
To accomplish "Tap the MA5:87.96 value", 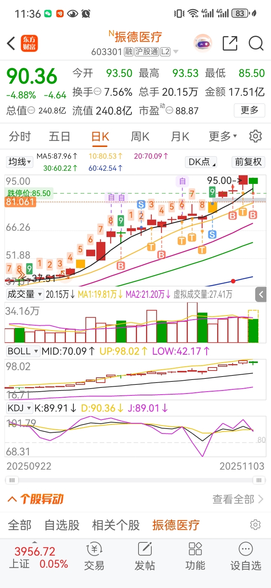I will (x=57, y=156).
